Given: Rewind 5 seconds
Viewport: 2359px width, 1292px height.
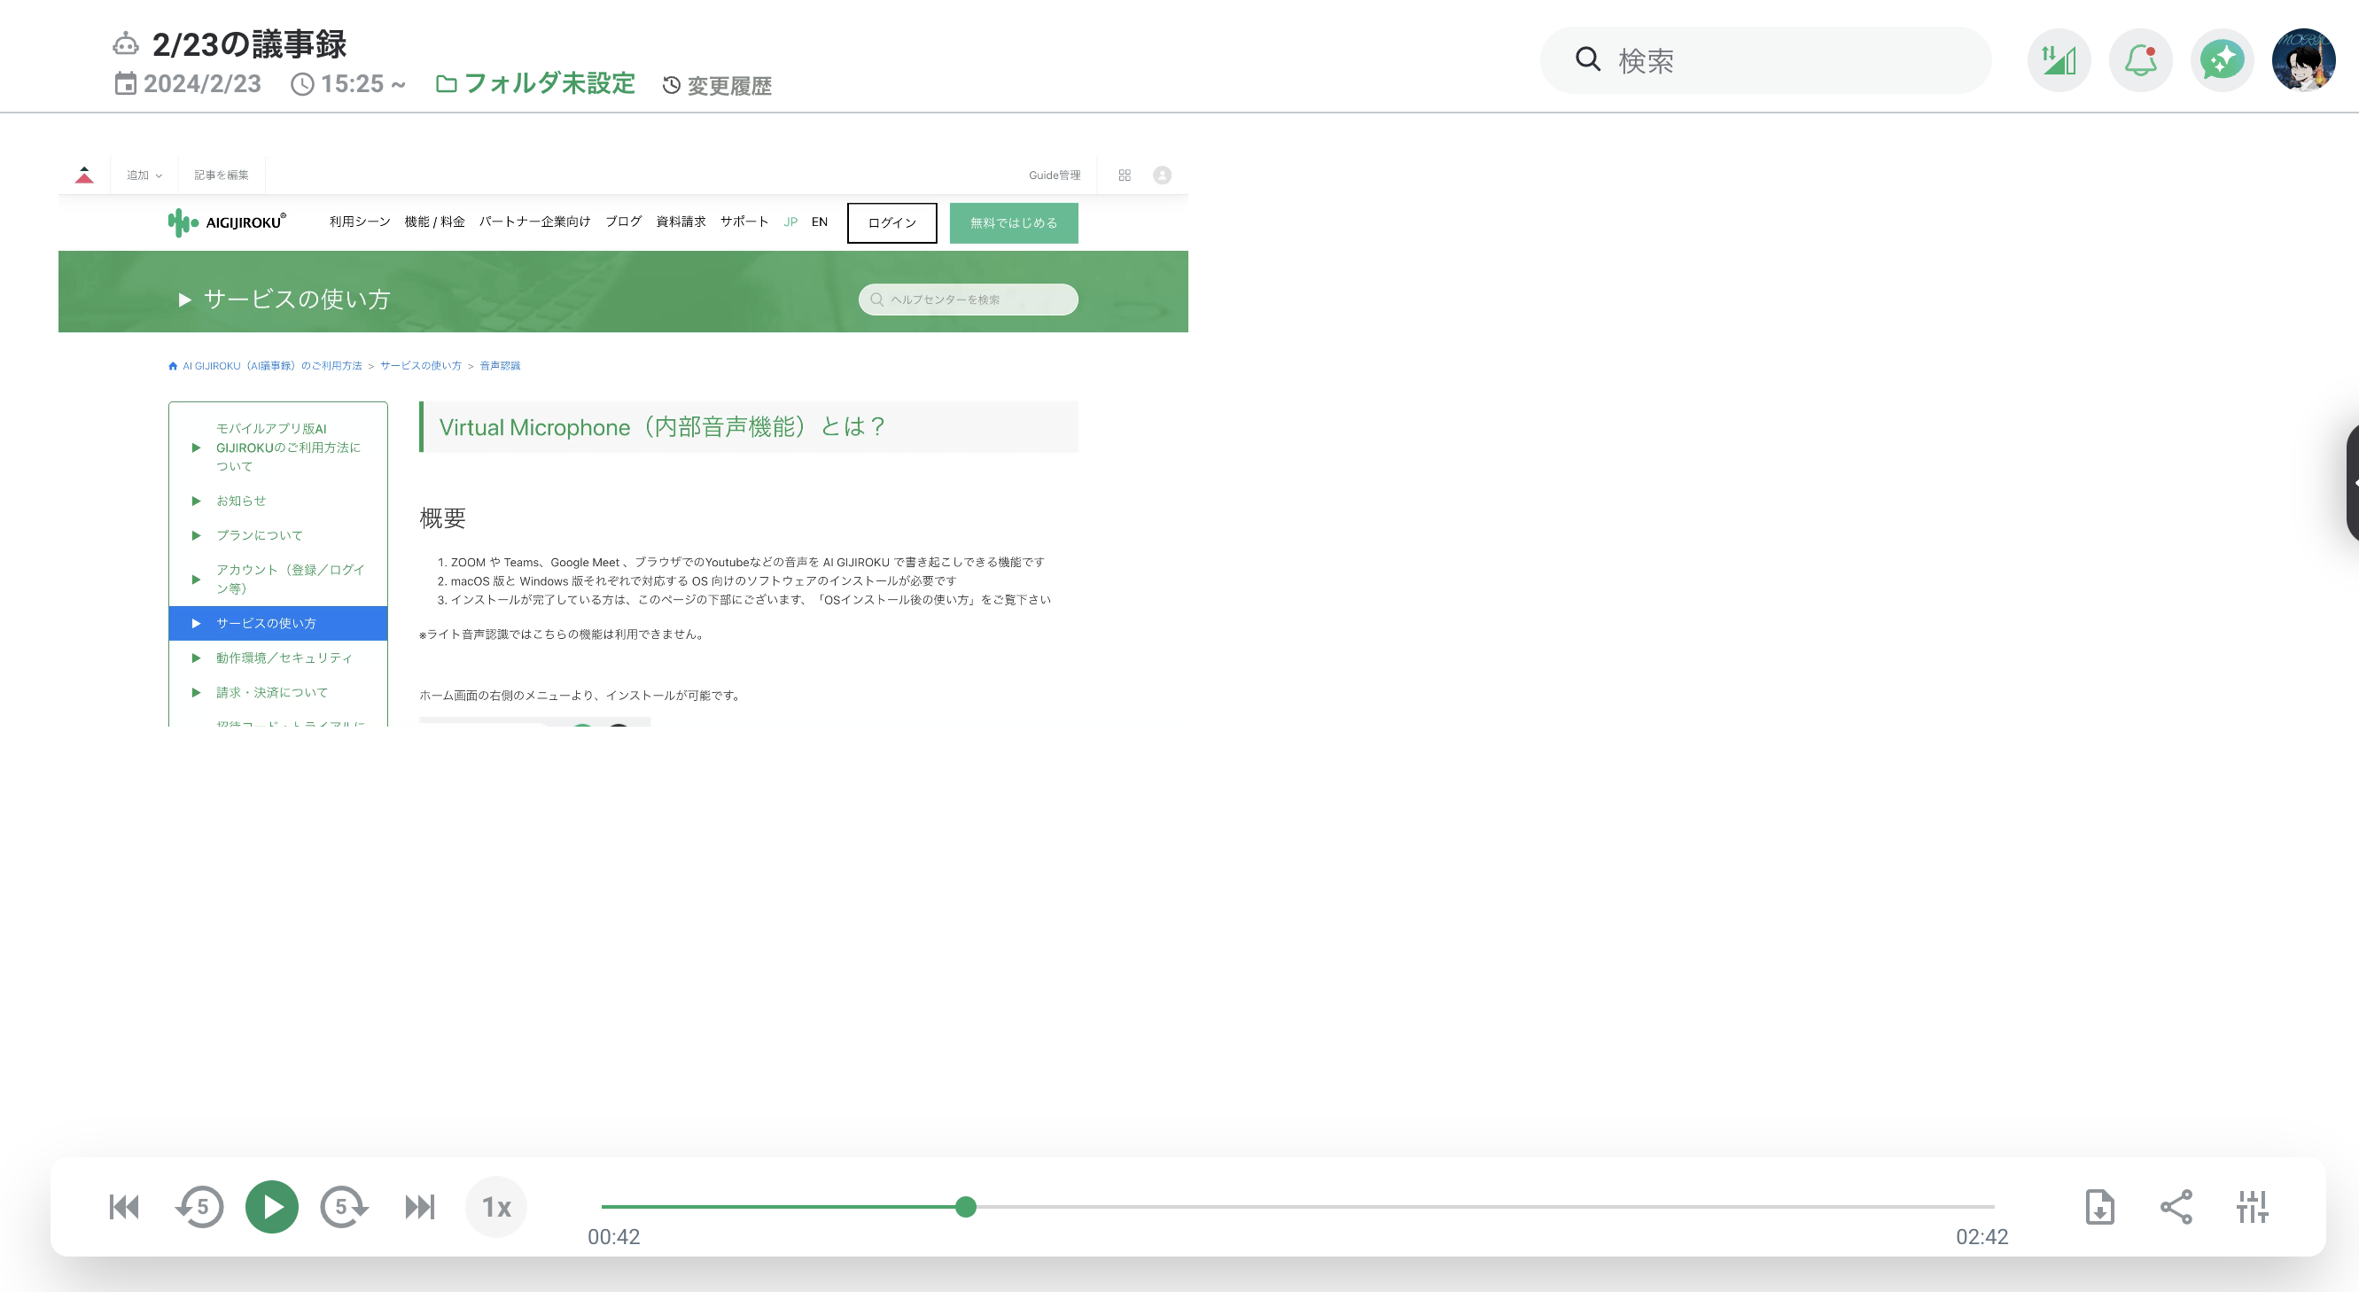Looking at the screenshot, I should click(199, 1207).
